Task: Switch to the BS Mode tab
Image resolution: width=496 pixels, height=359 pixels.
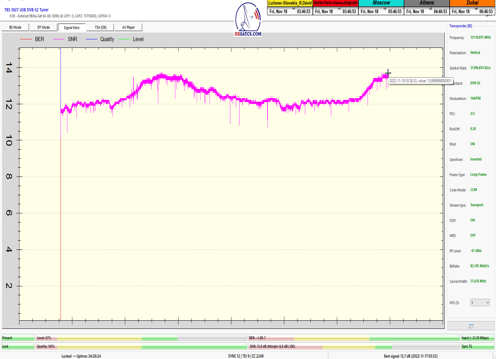Action: point(16,27)
